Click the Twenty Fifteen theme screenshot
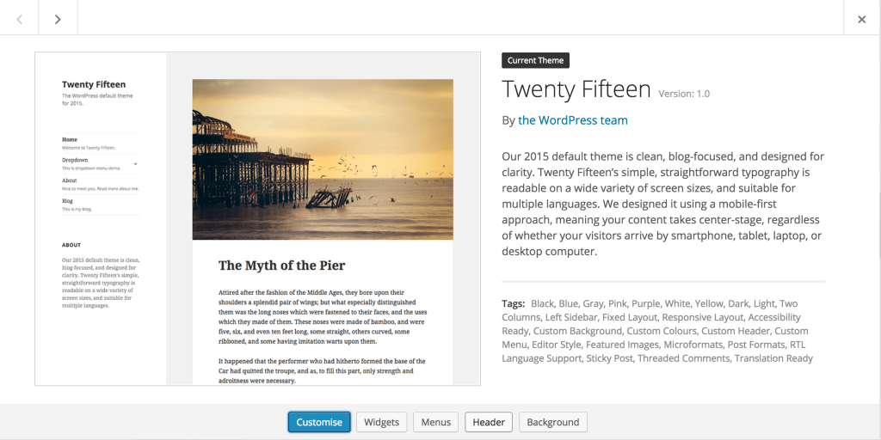The image size is (881, 440). [x=257, y=218]
